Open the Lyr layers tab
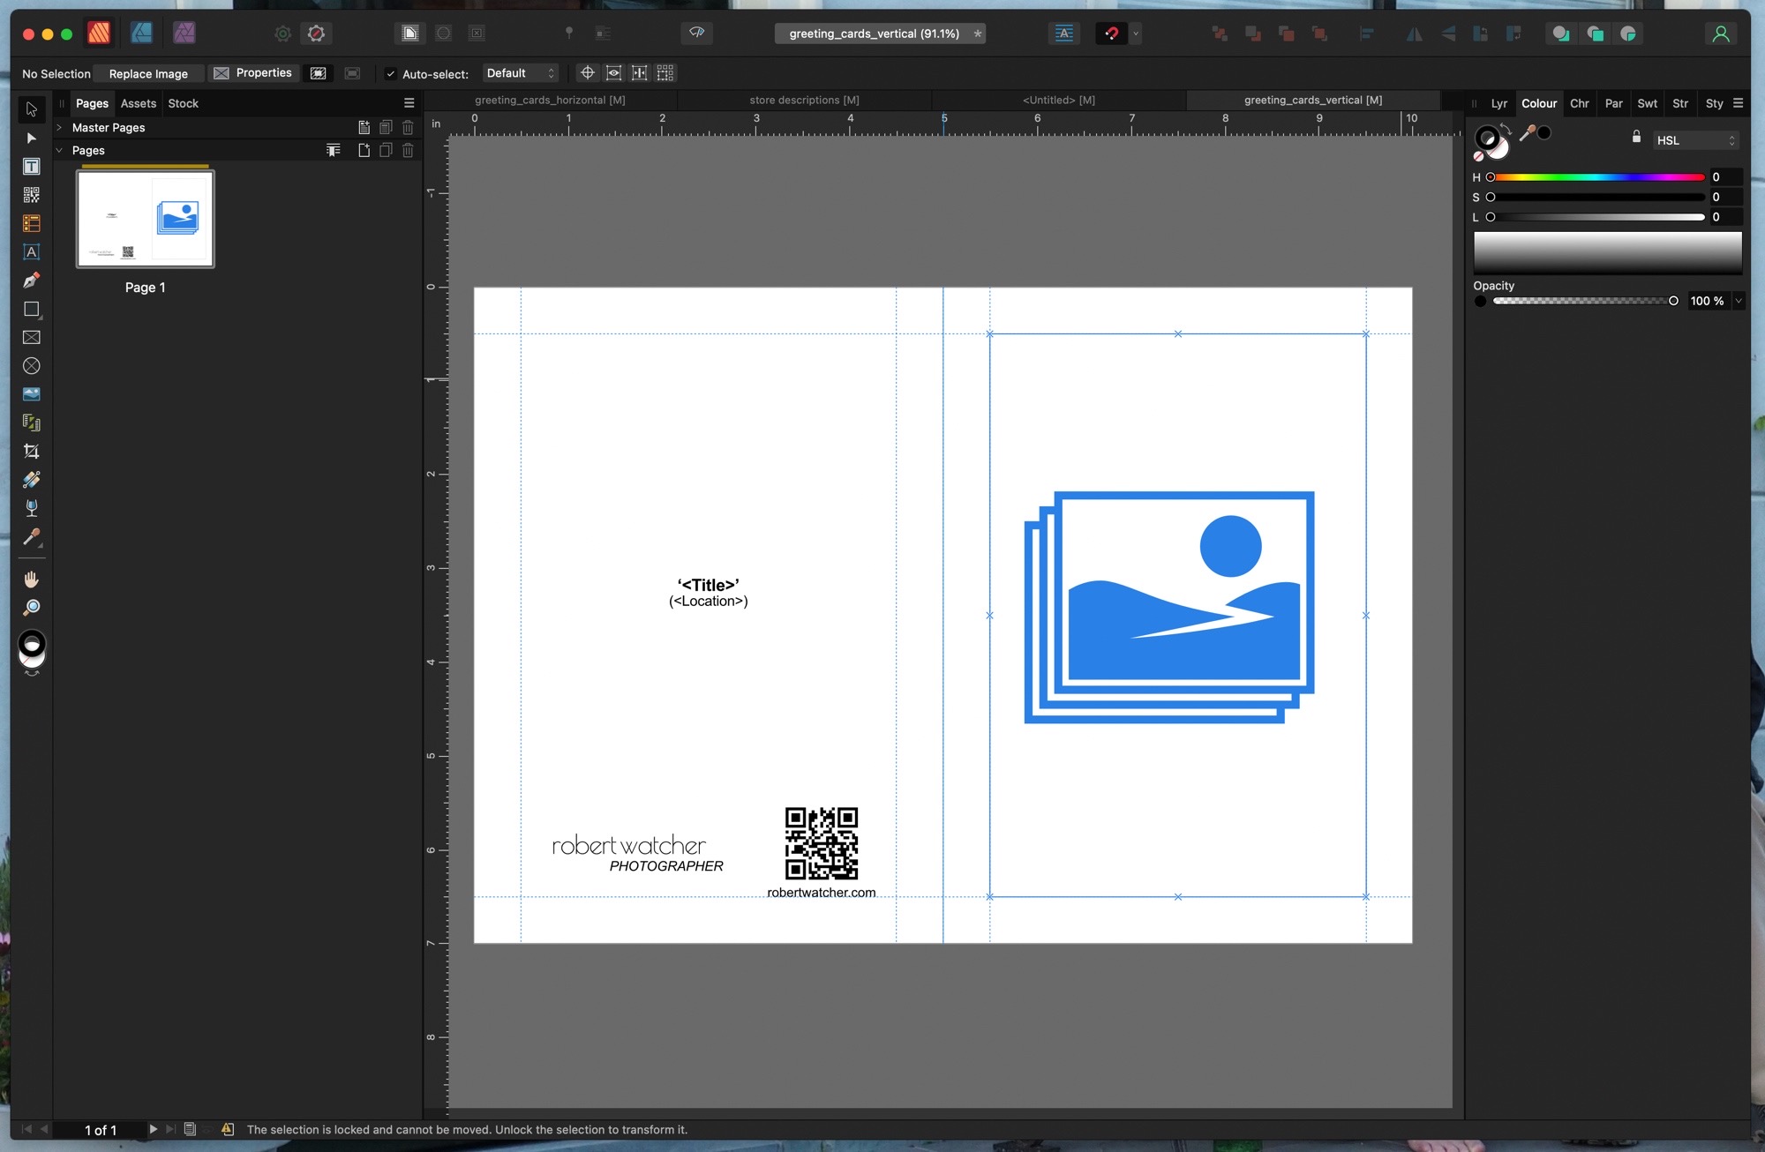 pos(1499,103)
